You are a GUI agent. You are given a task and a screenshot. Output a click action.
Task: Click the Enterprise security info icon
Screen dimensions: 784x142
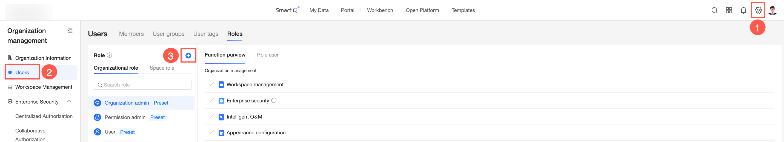point(274,100)
